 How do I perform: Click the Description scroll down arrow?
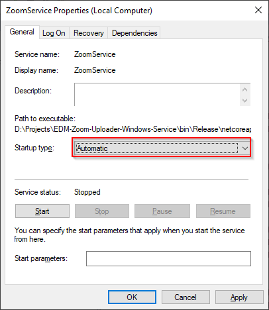point(244,101)
